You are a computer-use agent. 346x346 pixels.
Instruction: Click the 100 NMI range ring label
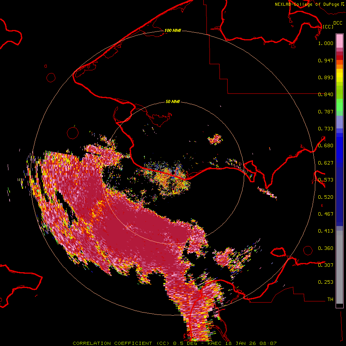(x=173, y=30)
